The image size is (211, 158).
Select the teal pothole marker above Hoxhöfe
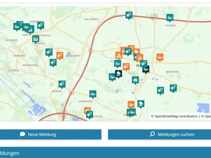click(x=170, y=18)
